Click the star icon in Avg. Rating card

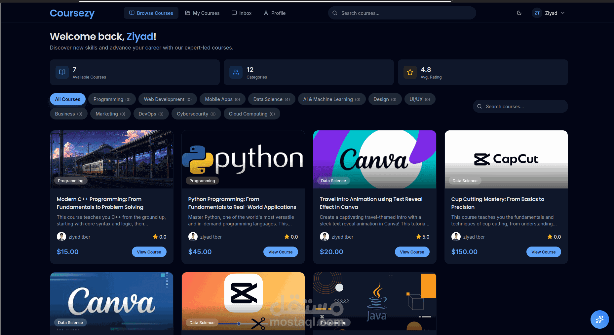[410, 72]
